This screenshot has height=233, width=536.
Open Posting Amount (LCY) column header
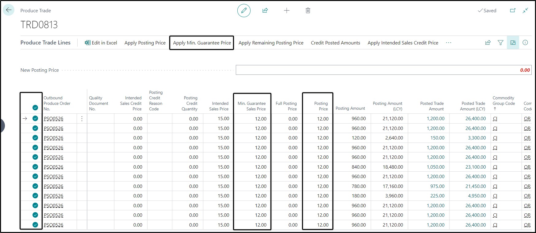(388, 106)
